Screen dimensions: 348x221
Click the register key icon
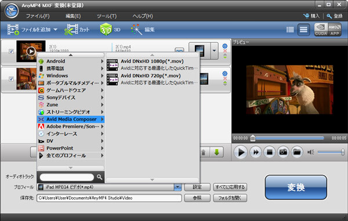pos(329,16)
